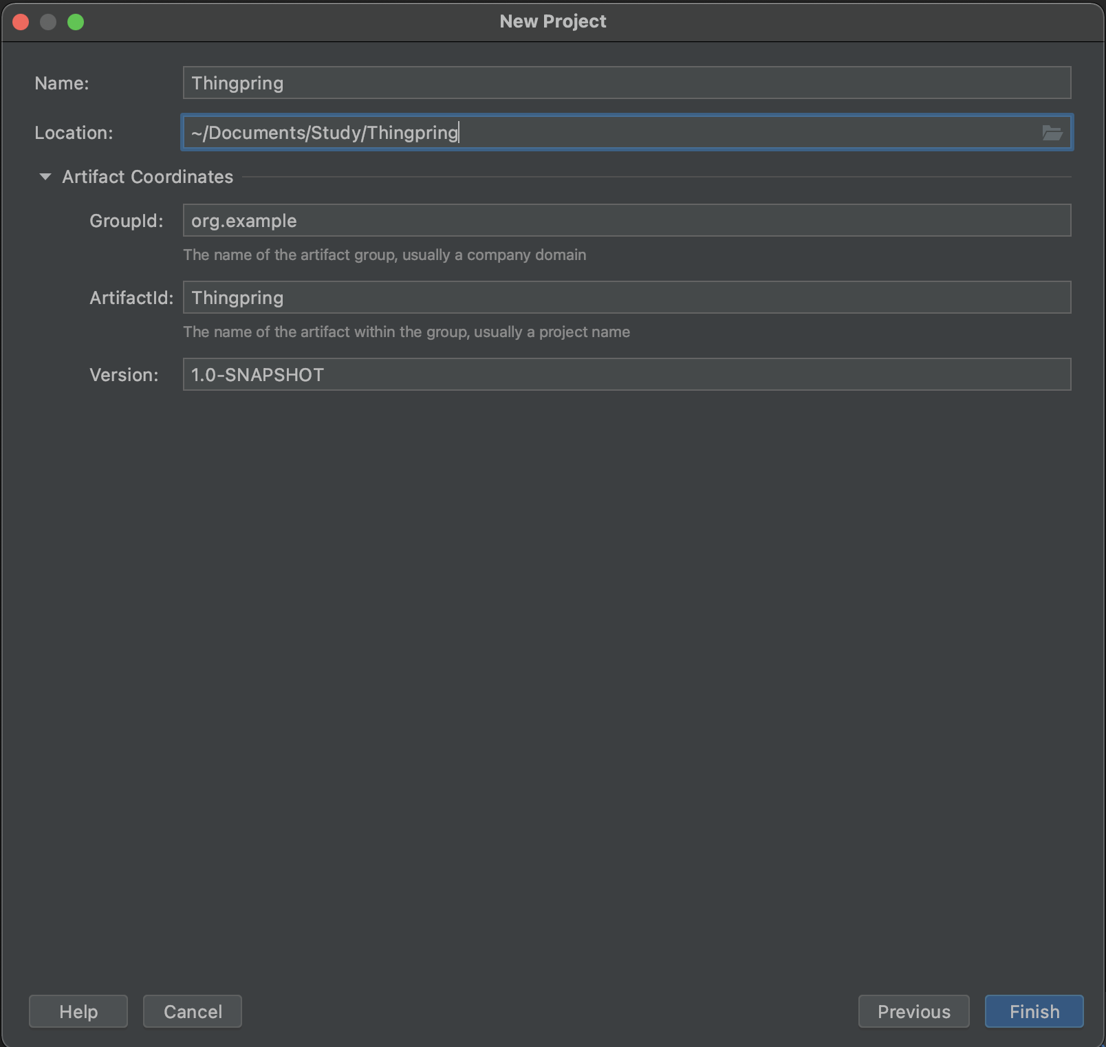Close the window with the red button
This screenshot has width=1106, height=1047.
click(x=21, y=22)
